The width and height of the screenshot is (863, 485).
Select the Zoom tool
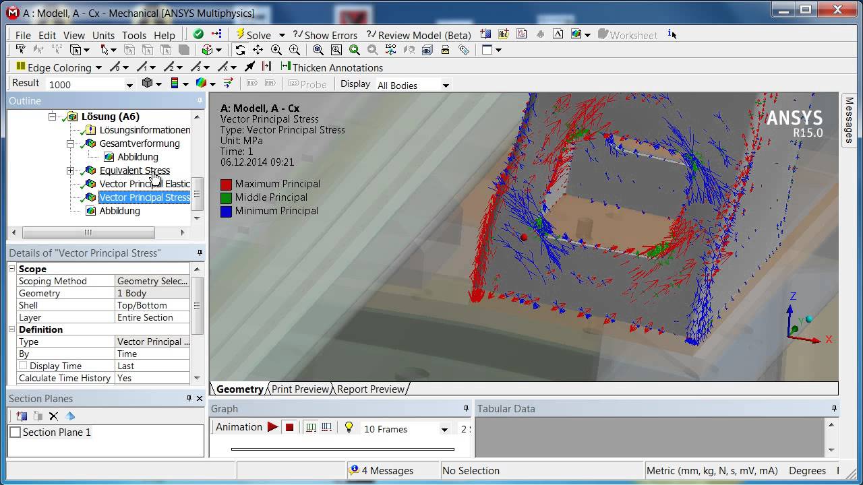click(276, 50)
